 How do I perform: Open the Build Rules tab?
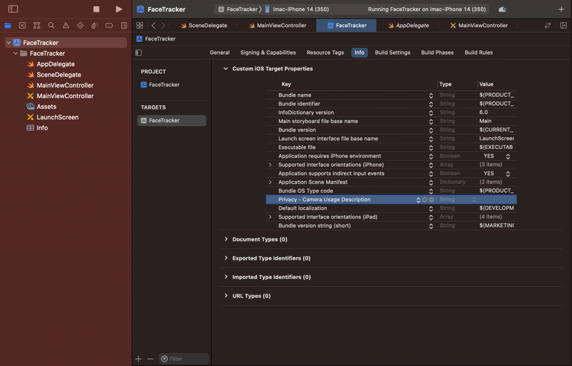pyautogui.click(x=479, y=52)
